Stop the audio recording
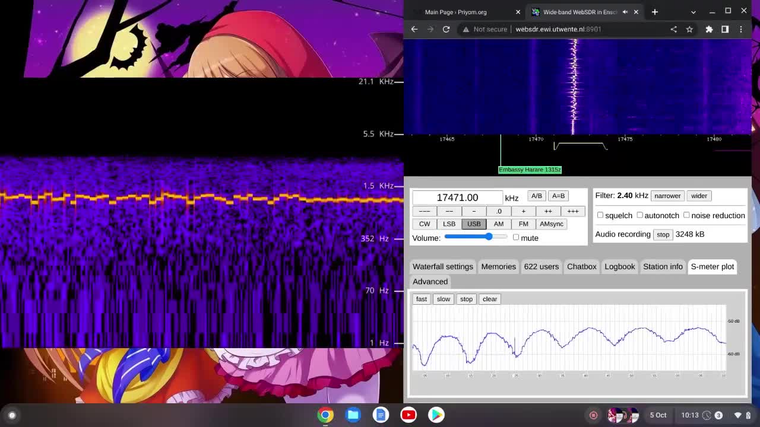This screenshot has height=427, width=760. coord(663,234)
